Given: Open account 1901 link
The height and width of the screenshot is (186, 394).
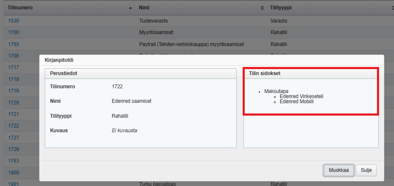Looking at the screenshot, I should click(13, 184).
